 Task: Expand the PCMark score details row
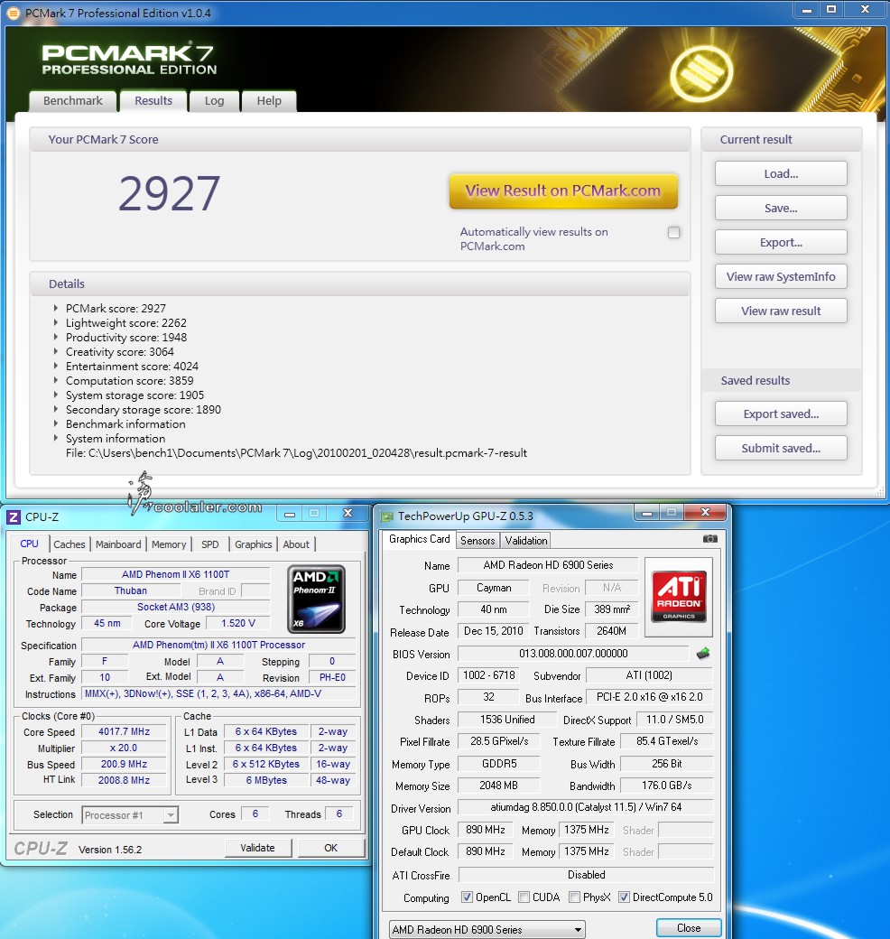tap(56, 309)
